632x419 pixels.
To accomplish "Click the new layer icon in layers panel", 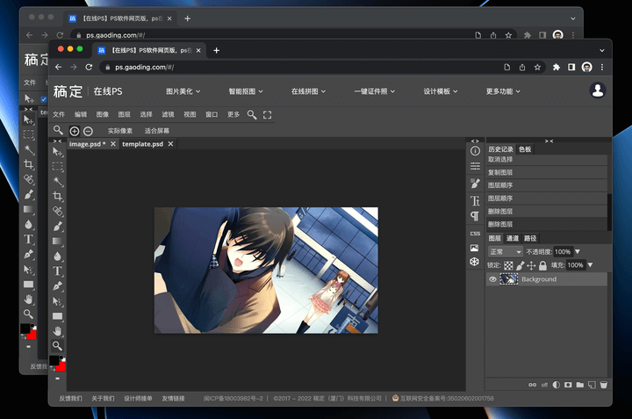I will [x=592, y=385].
